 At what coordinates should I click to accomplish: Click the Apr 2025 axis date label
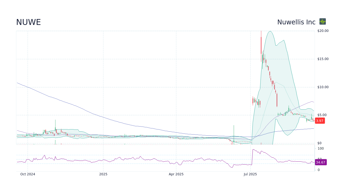176,174
